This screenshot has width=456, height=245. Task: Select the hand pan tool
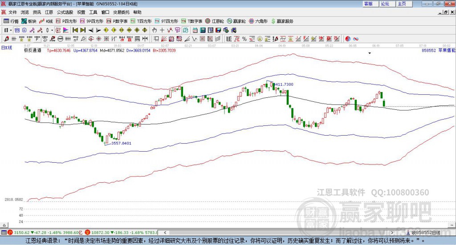[x=154, y=30]
